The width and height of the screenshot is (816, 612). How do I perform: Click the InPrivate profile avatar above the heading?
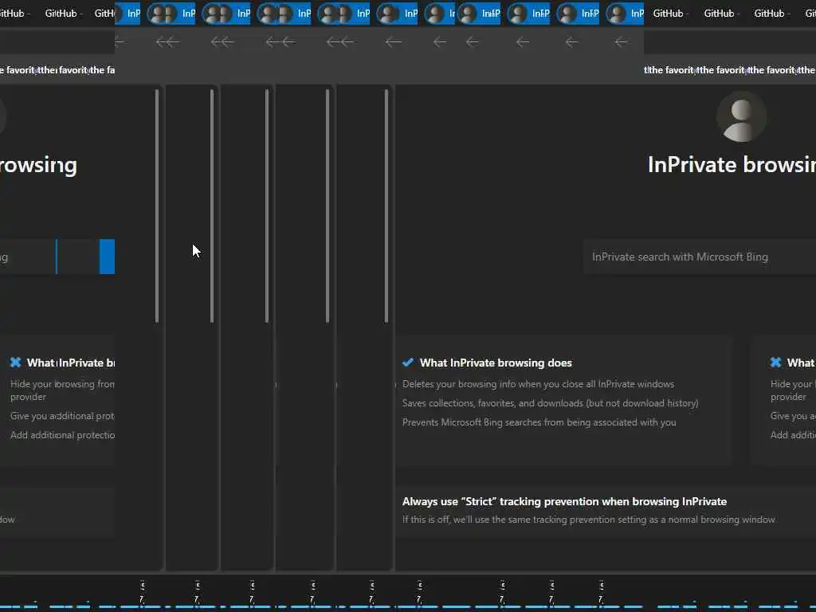pyautogui.click(x=741, y=118)
